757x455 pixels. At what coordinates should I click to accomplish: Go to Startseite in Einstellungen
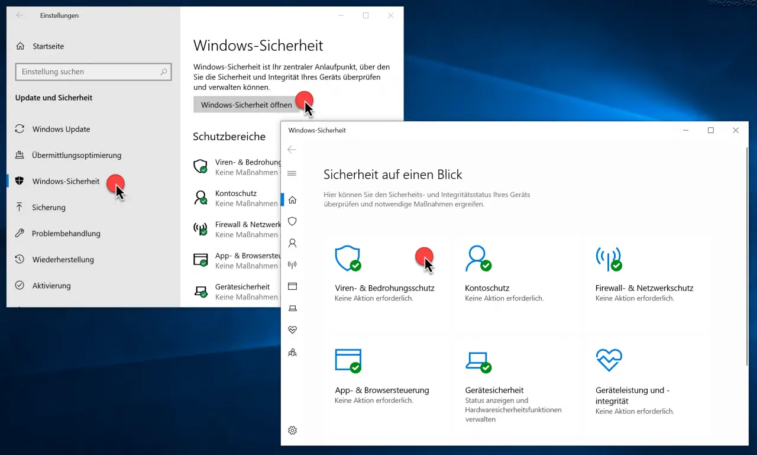pos(40,46)
